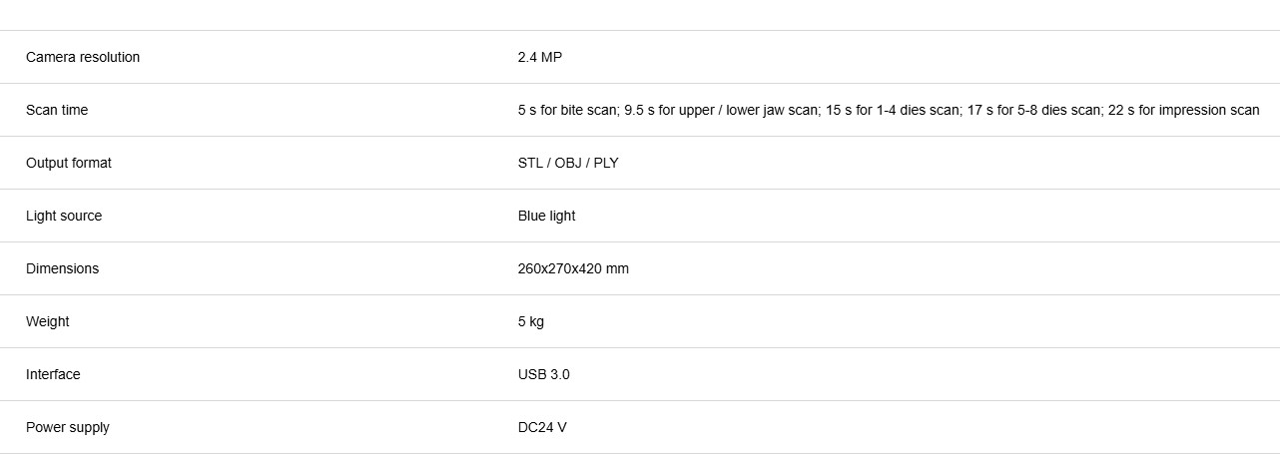Select the STL / OBJ / PLY value
This screenshot has height=464, width=1280.
pos(568,164)
